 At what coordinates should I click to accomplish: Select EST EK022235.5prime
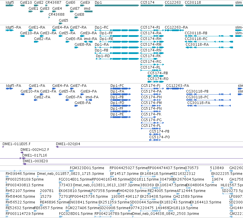coord(227,174)
